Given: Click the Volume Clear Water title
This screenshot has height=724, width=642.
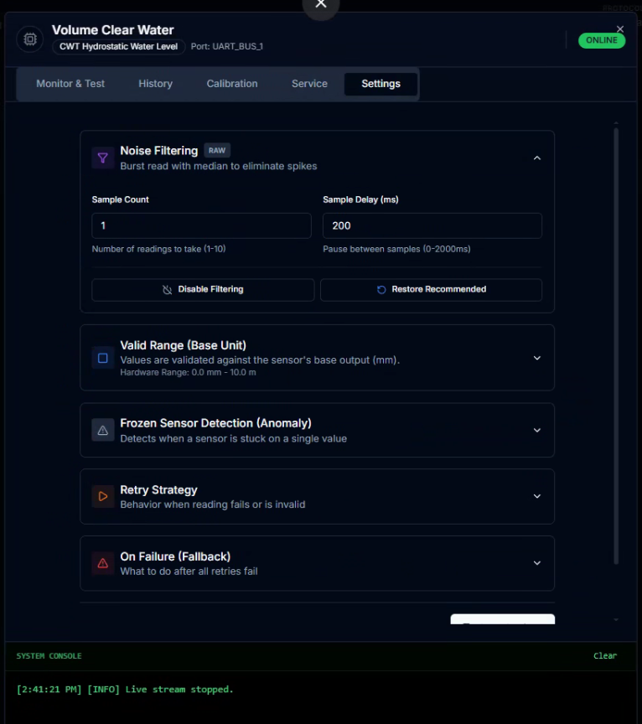Looking at the screenshot, I should (x=112, y=30).
